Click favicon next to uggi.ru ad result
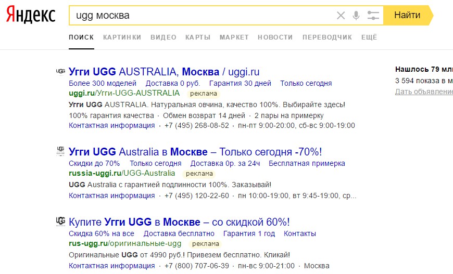 click(60, 71)
